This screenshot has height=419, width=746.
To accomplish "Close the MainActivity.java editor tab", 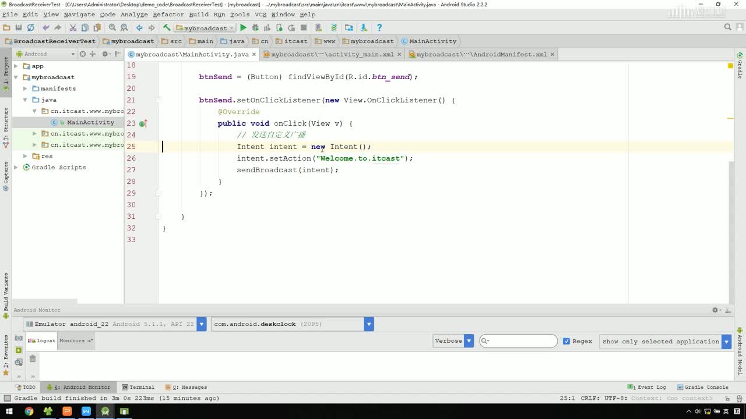I will pos(254,54).
